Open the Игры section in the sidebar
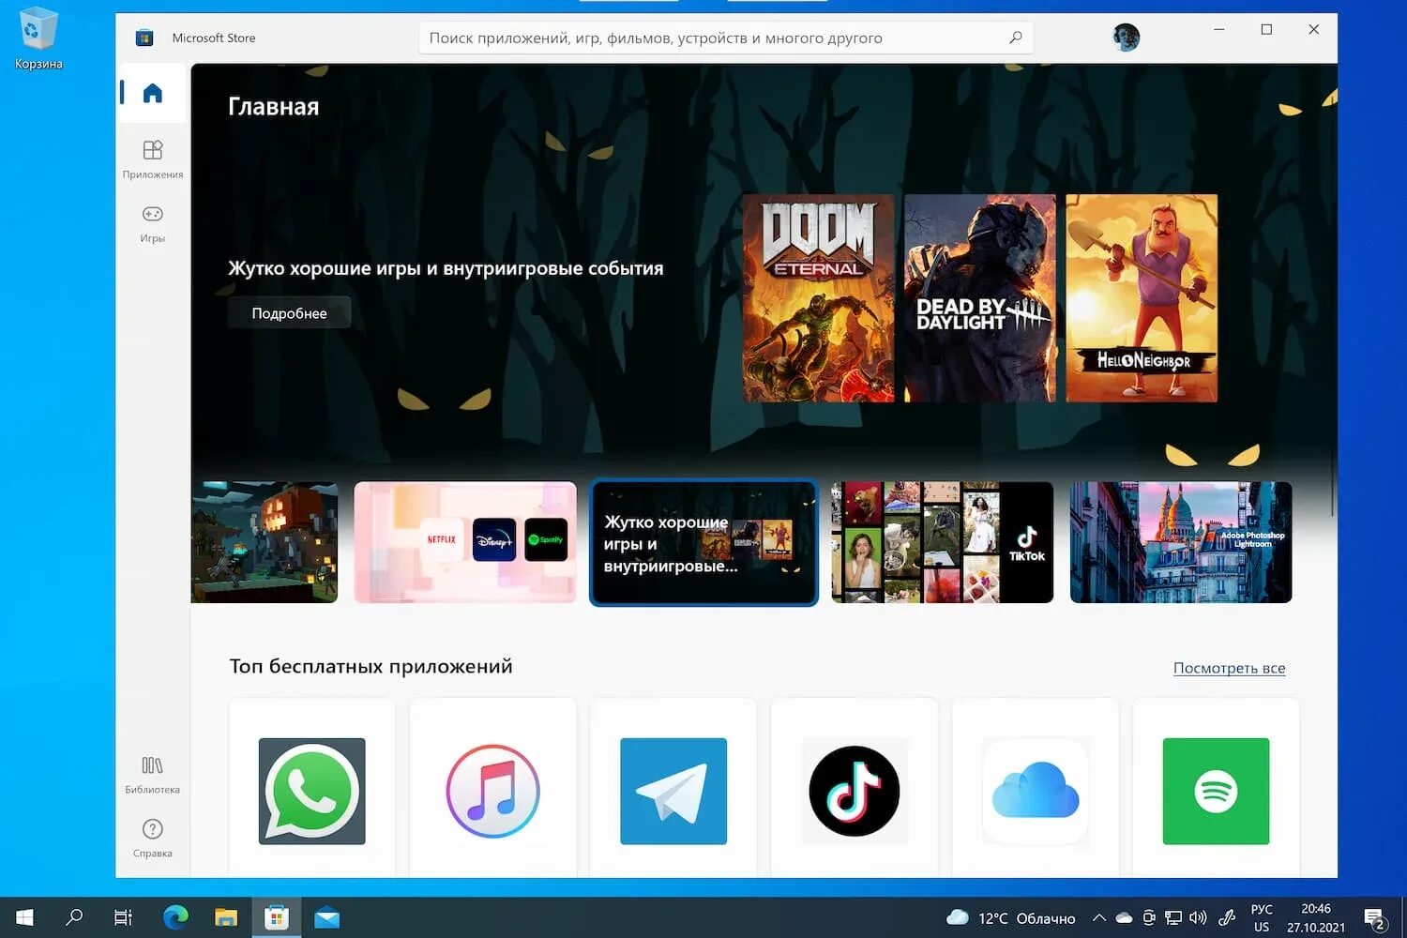 pyautogui.click(x=152, y=223)
